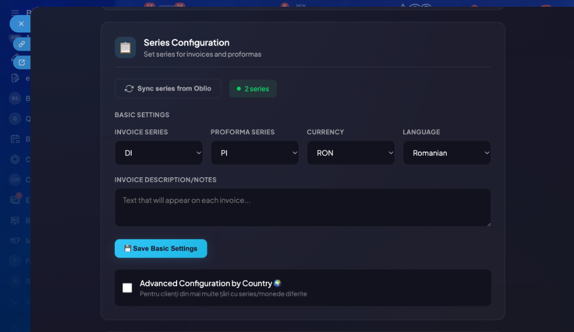The width and height of the screenshot is (574, 332).
Task: Click the Save Basic Settings button
Action: tap(161, 248)
